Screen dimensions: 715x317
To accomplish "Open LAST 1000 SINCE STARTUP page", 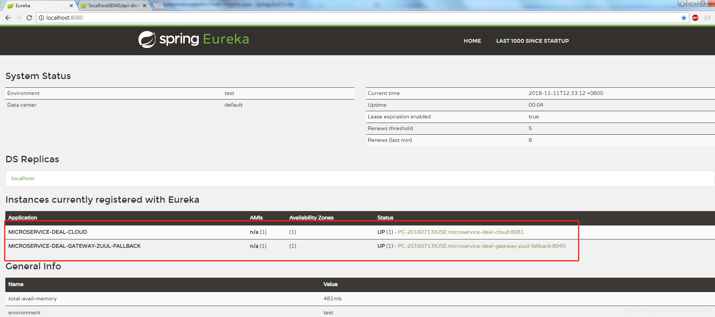I will tap(533, 41).
